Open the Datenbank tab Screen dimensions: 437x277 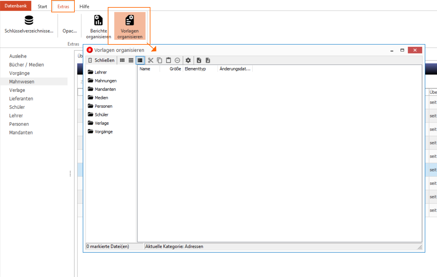pos(15,6)
